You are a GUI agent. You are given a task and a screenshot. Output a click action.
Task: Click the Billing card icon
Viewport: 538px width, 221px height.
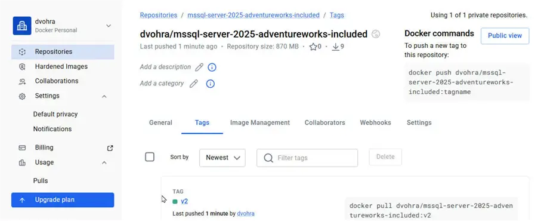[x=22, y=148]
